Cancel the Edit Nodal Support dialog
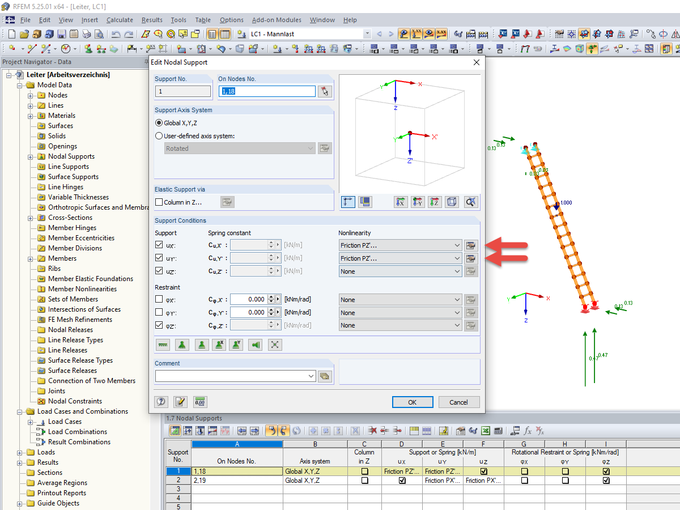680x510 pixels. 459,402
